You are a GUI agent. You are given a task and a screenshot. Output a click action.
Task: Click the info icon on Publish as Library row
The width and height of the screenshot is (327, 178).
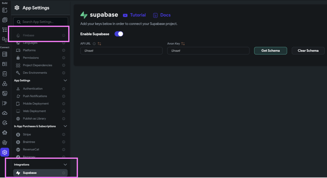64,119
